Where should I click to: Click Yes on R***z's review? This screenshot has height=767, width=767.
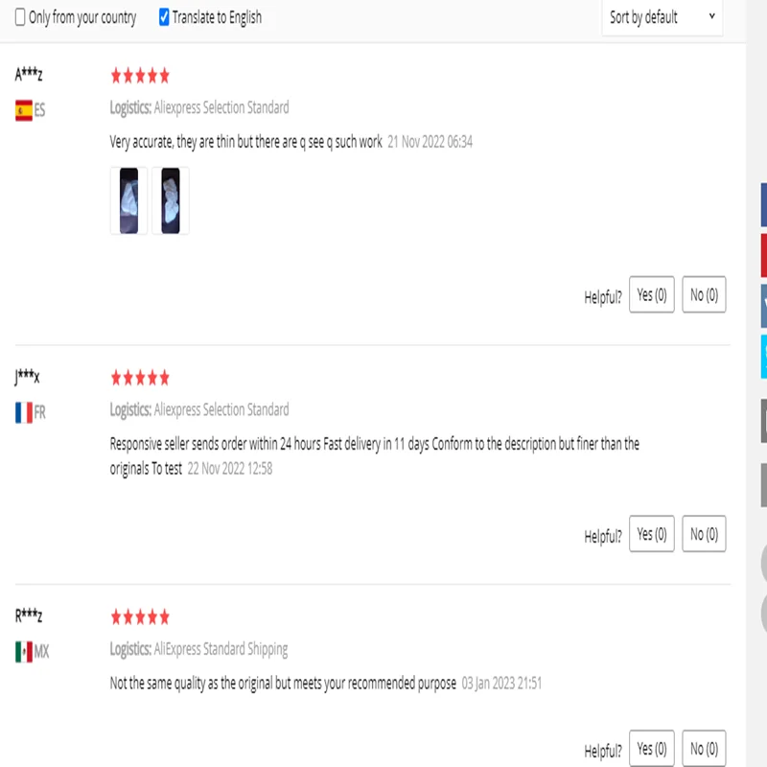[652, 748]
